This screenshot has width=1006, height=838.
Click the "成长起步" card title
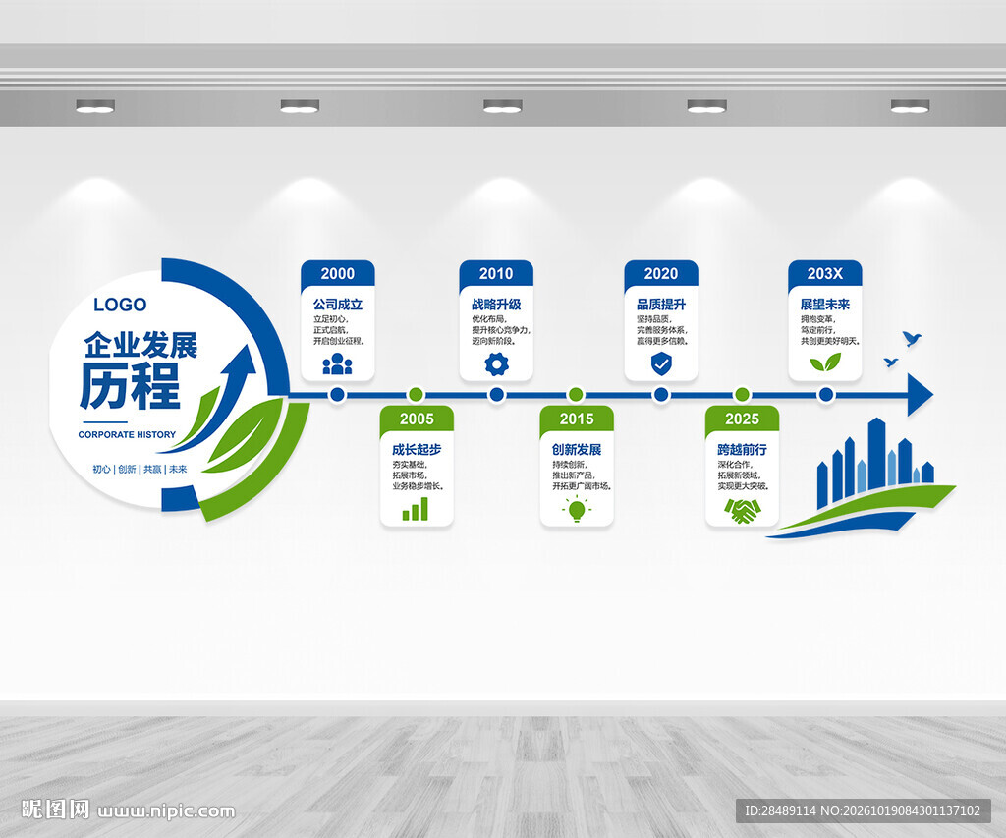tap(417, 449)
